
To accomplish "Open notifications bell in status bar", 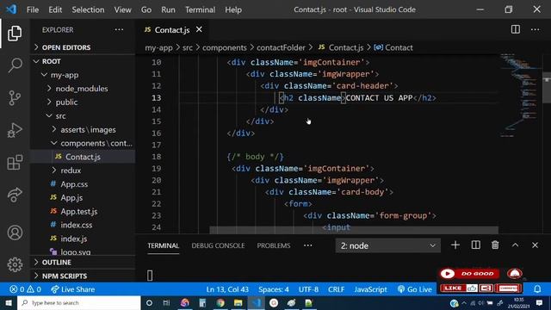I will click(537, 289).
